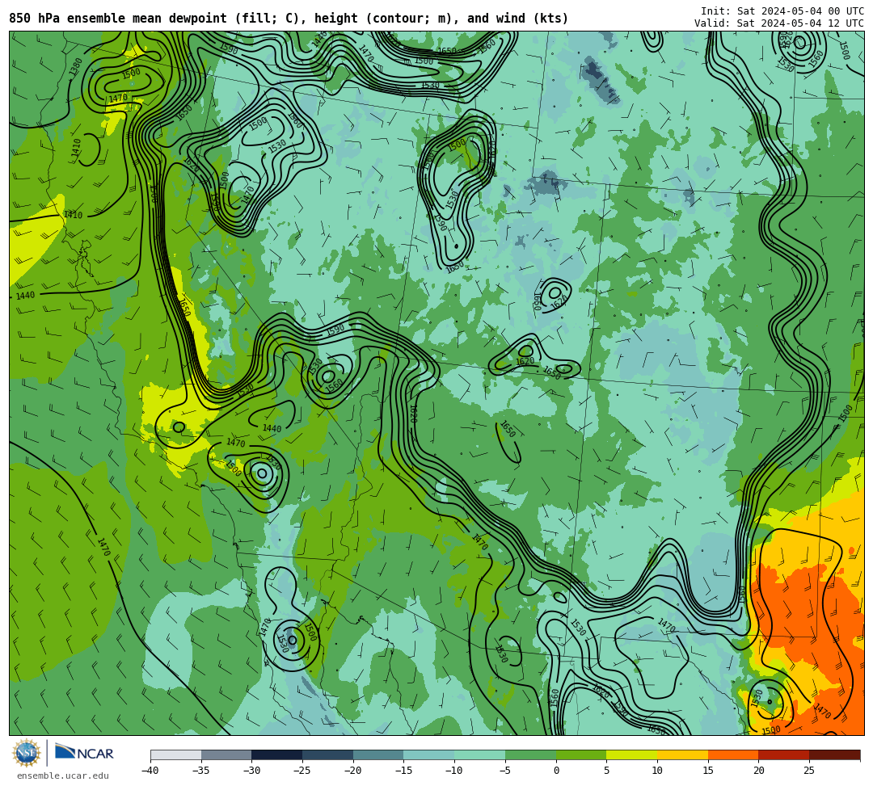Screen dimensions: 873x786
Task: Click the -30 colorbar tick label
Action: click(251, 771)
